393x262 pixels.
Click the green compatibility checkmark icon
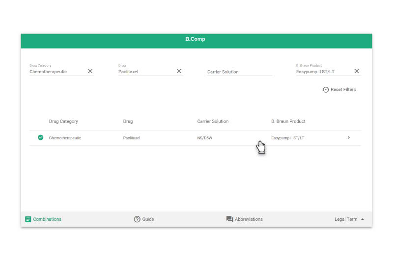(x=41, y=138)
